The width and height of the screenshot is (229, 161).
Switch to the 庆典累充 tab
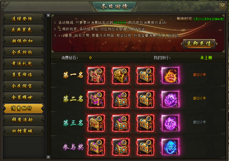[23, 30]
